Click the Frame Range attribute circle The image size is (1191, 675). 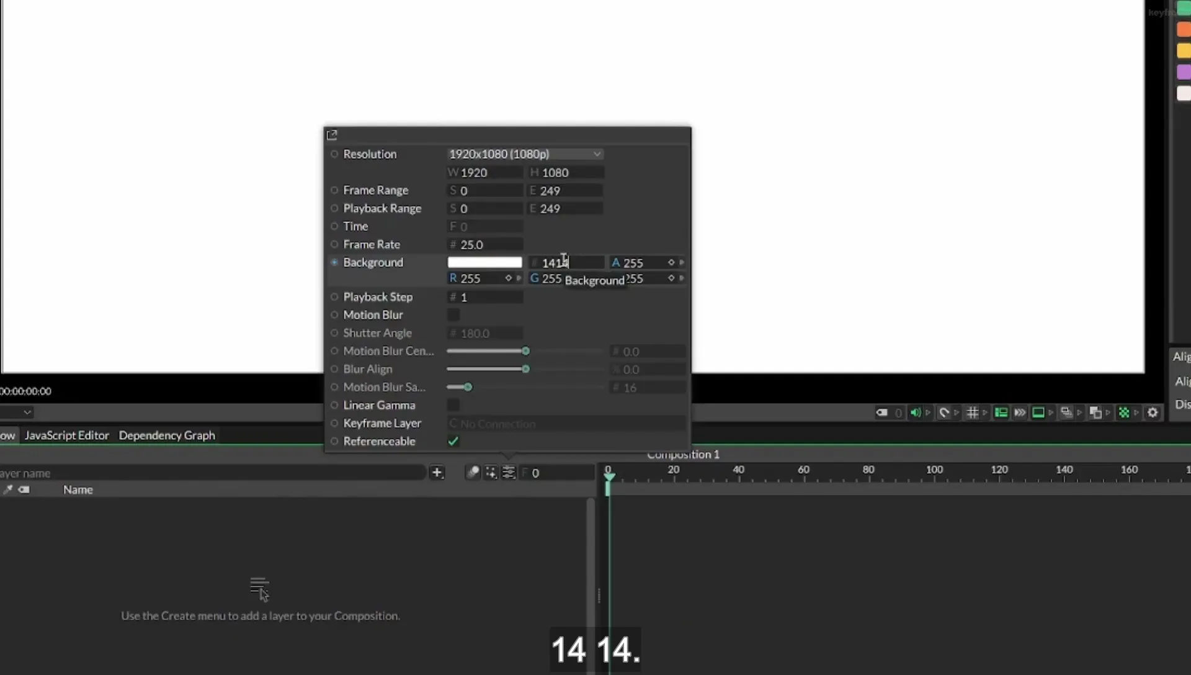pos(334,190)
